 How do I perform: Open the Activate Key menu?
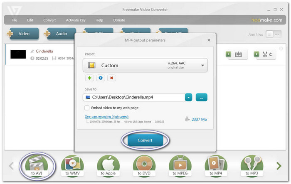click(x=76, y=20)
